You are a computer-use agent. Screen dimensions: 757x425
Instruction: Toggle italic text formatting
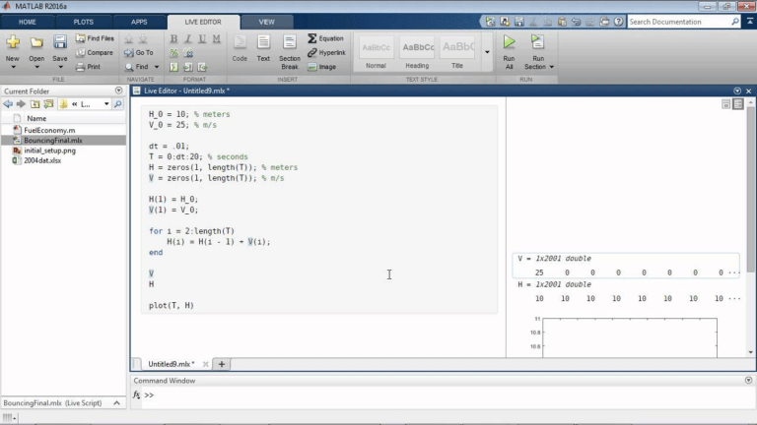tap(188, 38)
